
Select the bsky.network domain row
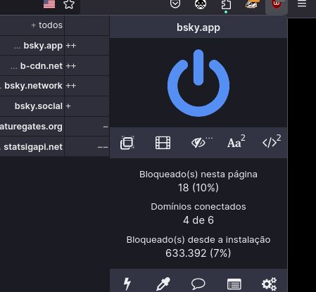pos(32,86)
